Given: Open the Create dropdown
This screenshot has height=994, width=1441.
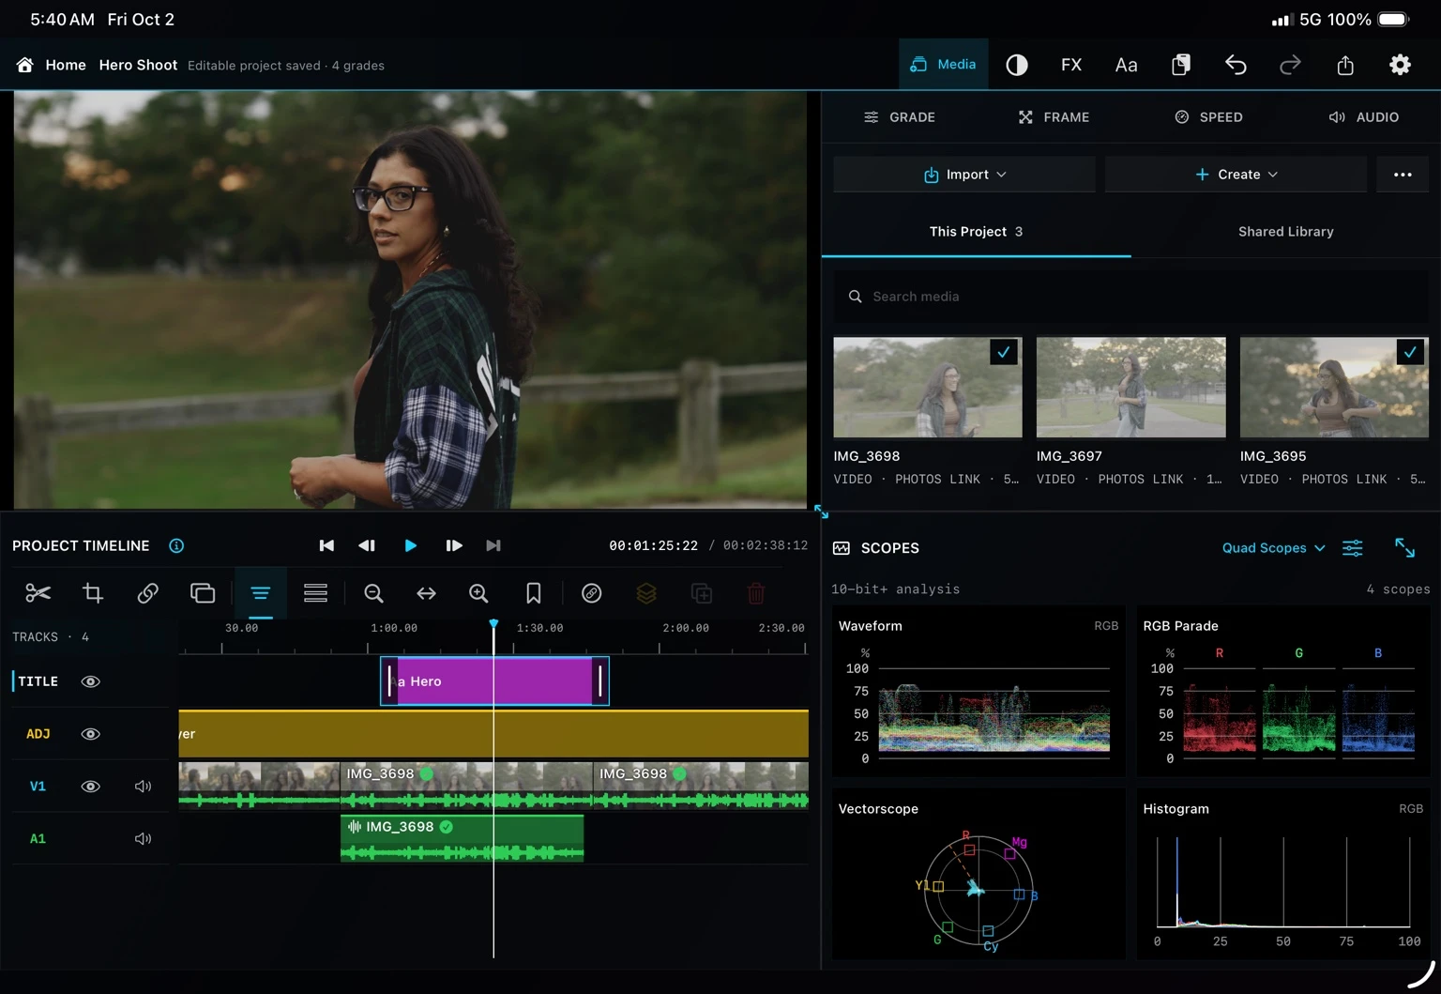Looking at the screenshot, I should point(1236,175).
